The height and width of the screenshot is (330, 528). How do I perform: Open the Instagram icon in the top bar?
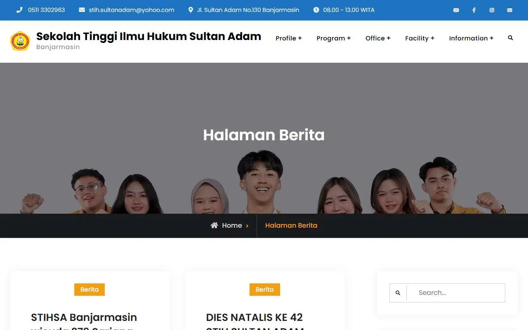[492, 10]
